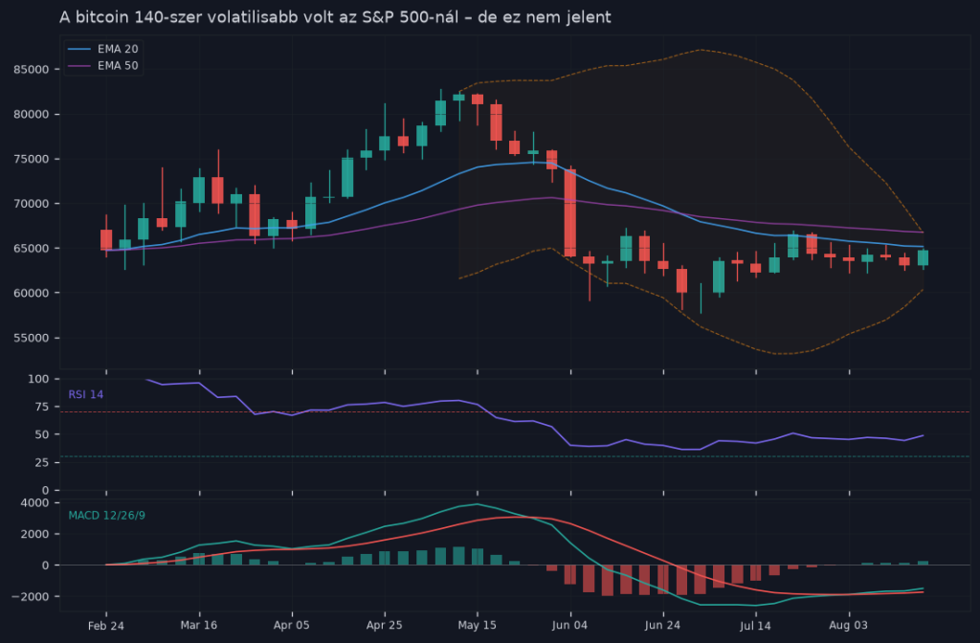This screenshot has width=980, height=643.
Task: Click the large red candle at Jun 04
Action: pyautogui.click(x=570, y=212)
